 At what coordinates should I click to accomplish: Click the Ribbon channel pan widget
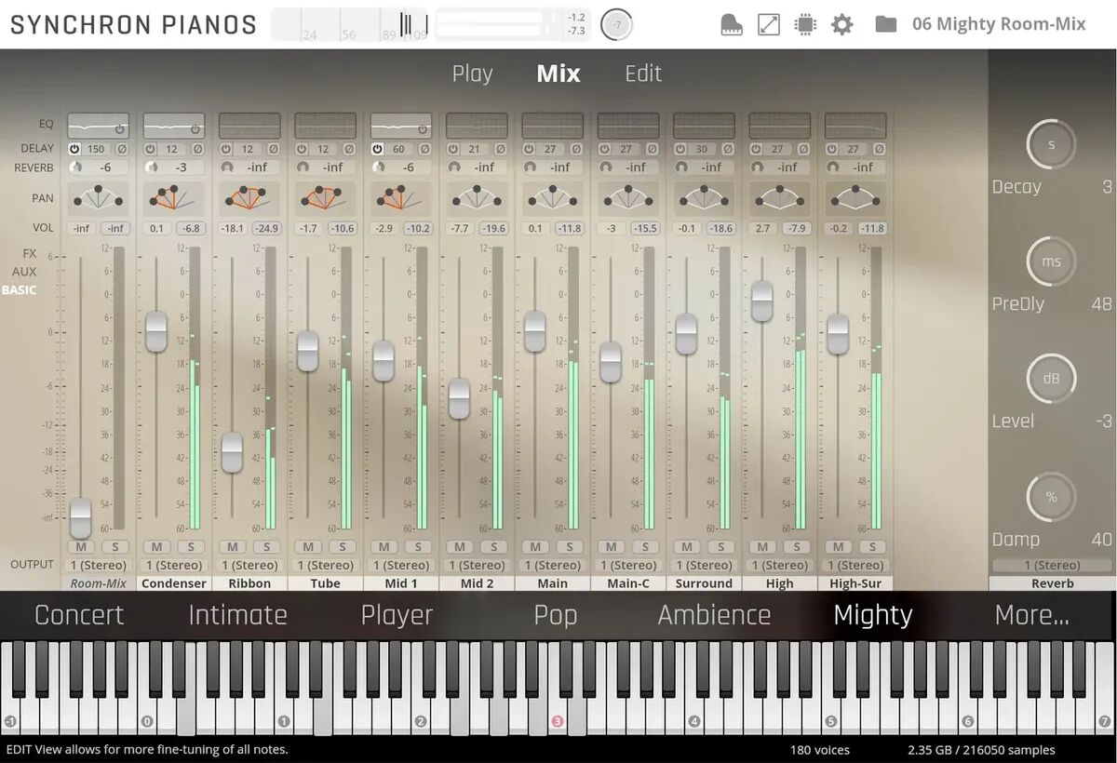249,197
